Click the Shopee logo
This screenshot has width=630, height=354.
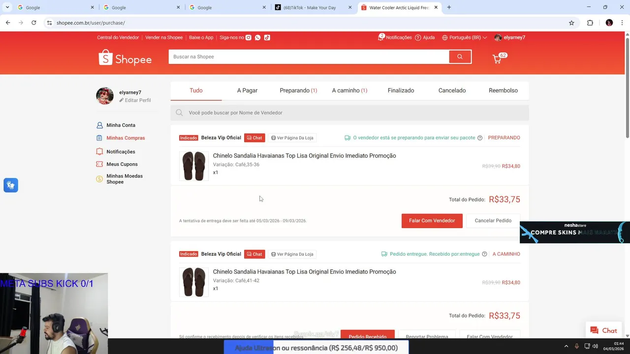click(x=125, y=58)
